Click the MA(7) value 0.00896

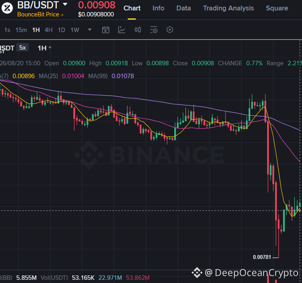[24, 76]
